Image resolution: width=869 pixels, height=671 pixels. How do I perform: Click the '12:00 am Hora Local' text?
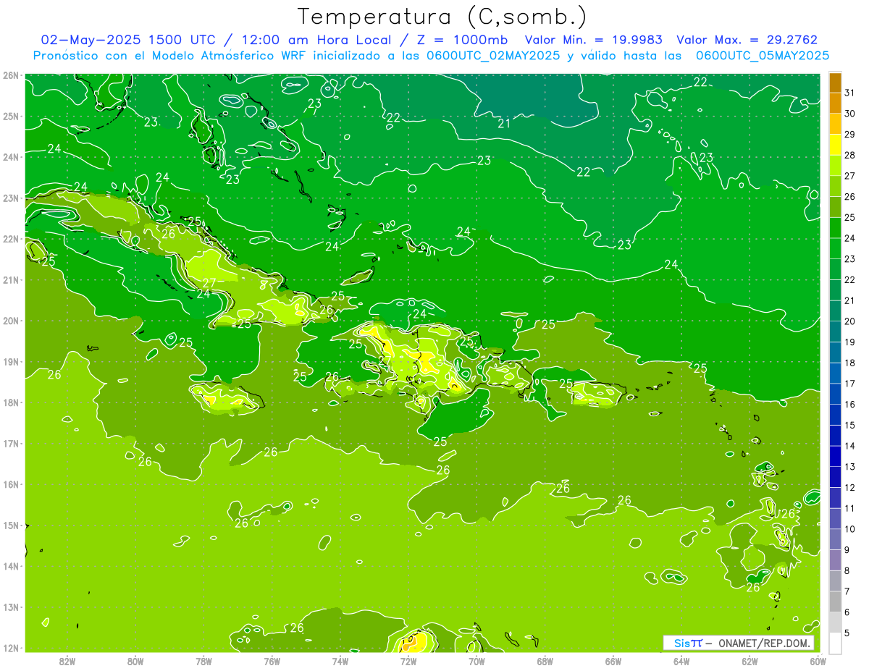tap(317, 40)
